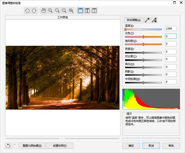Click the 确定 button
The height and width of the screenshot is (153, 185).
coord(131,146)
